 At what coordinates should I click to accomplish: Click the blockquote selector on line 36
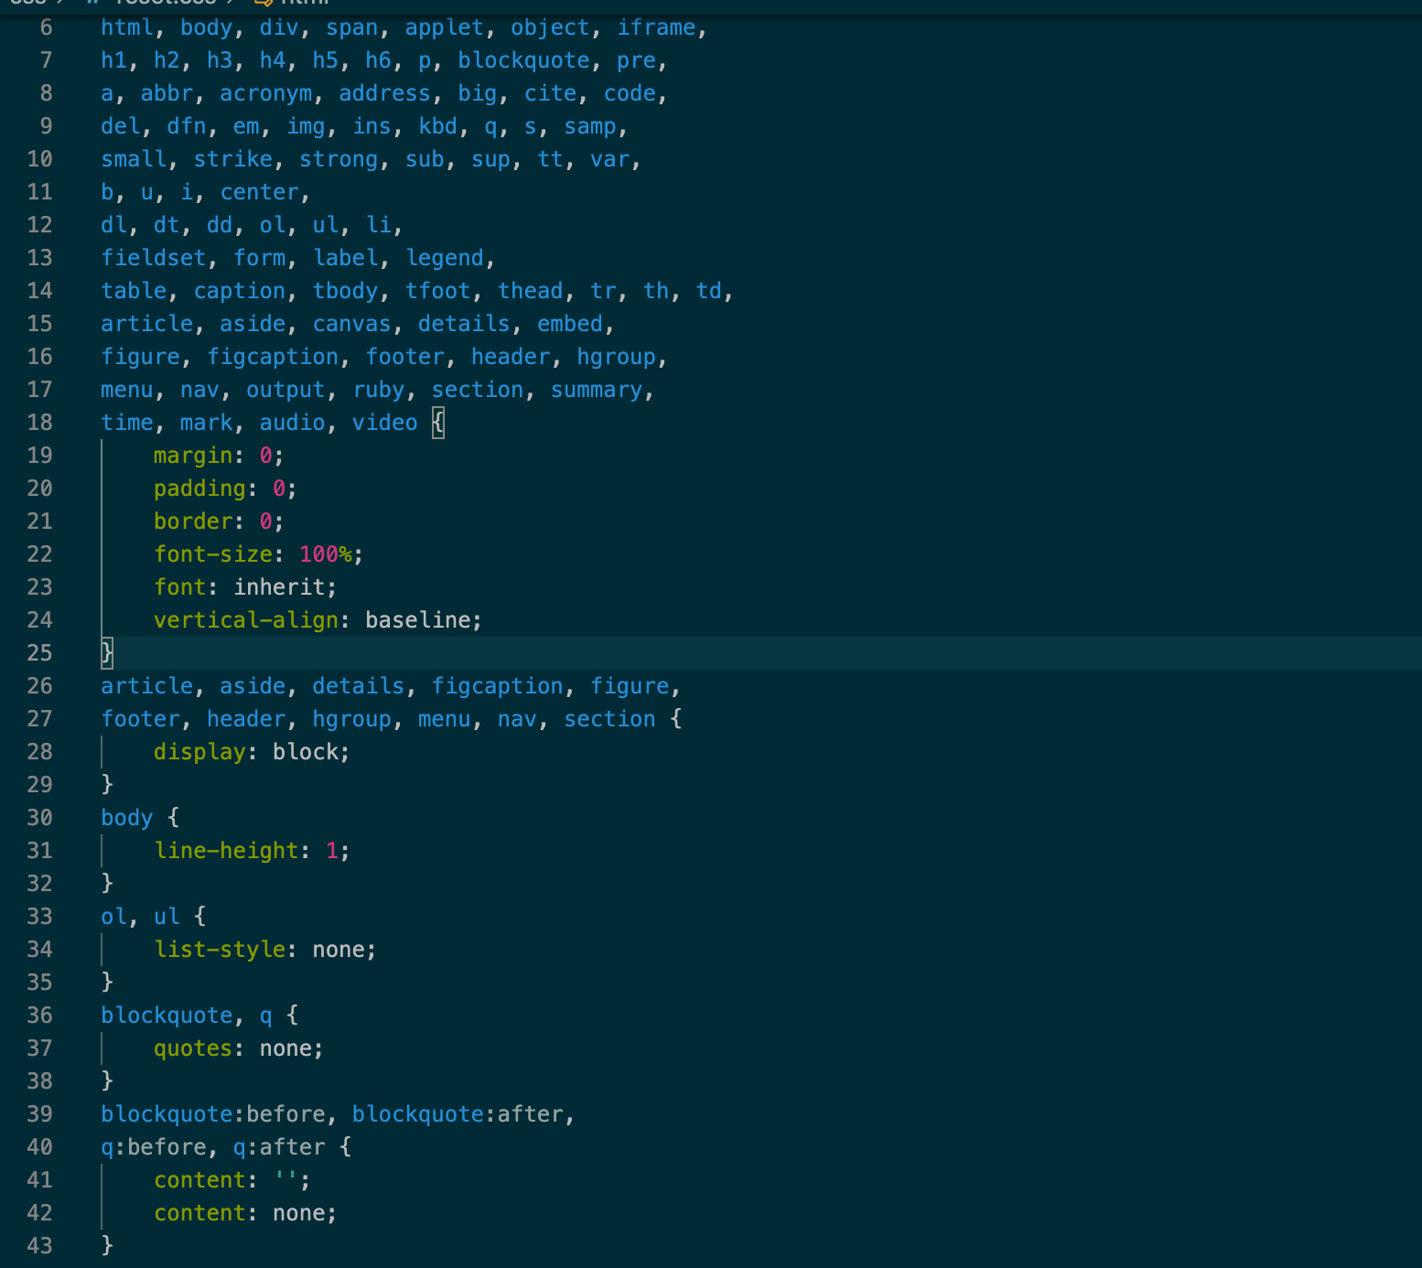pos(167,1015)
